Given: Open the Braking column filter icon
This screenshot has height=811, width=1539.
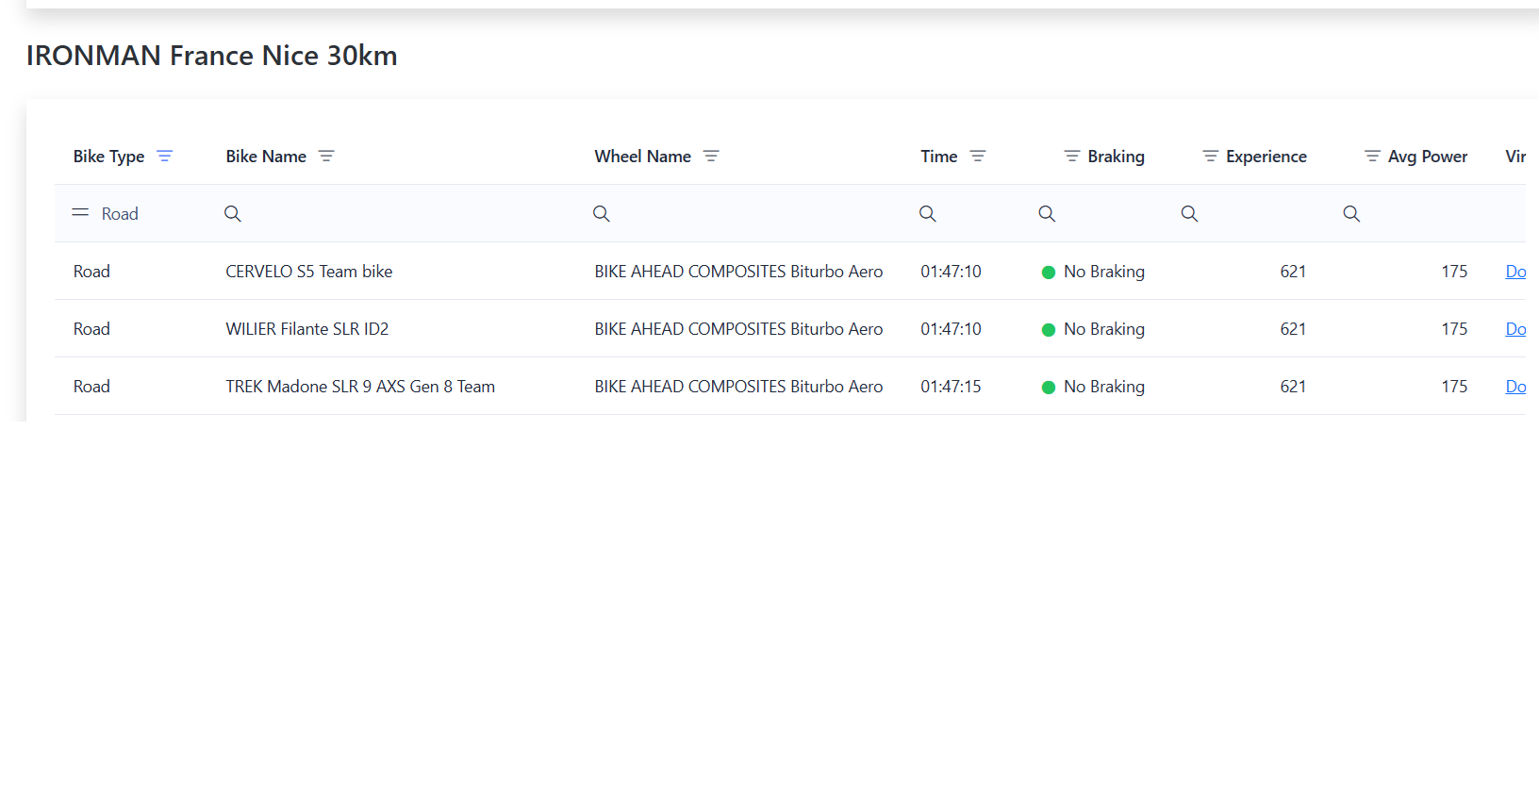Looking at the screenshot, I should click(x=1071, y=157).
